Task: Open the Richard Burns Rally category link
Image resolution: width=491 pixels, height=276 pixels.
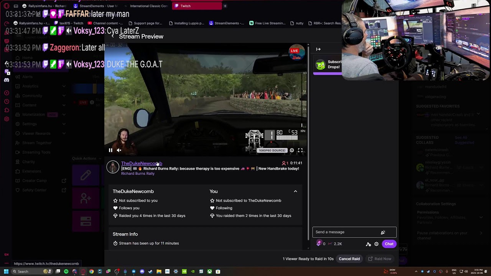Action: (138, 174)
